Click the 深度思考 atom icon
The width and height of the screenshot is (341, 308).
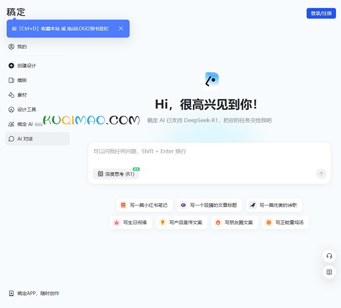[x=100, y=174]
